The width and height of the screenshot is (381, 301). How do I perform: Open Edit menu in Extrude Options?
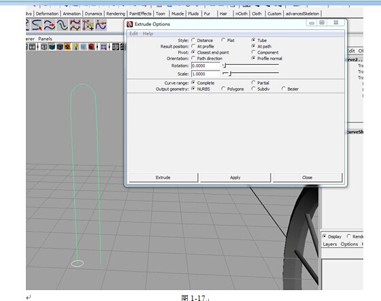pos(133,33)
